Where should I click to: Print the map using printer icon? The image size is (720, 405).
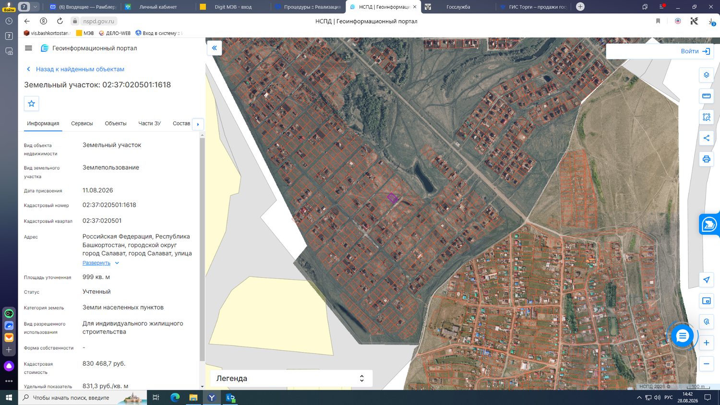point(706,159)
